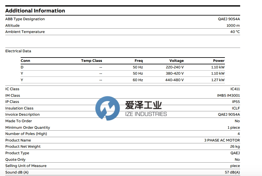This screenshot has height=176, width=262.
Task: Click the Conn column header
Action: coord(25,61)
